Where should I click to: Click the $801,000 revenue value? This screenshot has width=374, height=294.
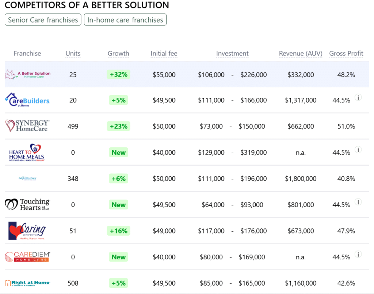[301, 205]
